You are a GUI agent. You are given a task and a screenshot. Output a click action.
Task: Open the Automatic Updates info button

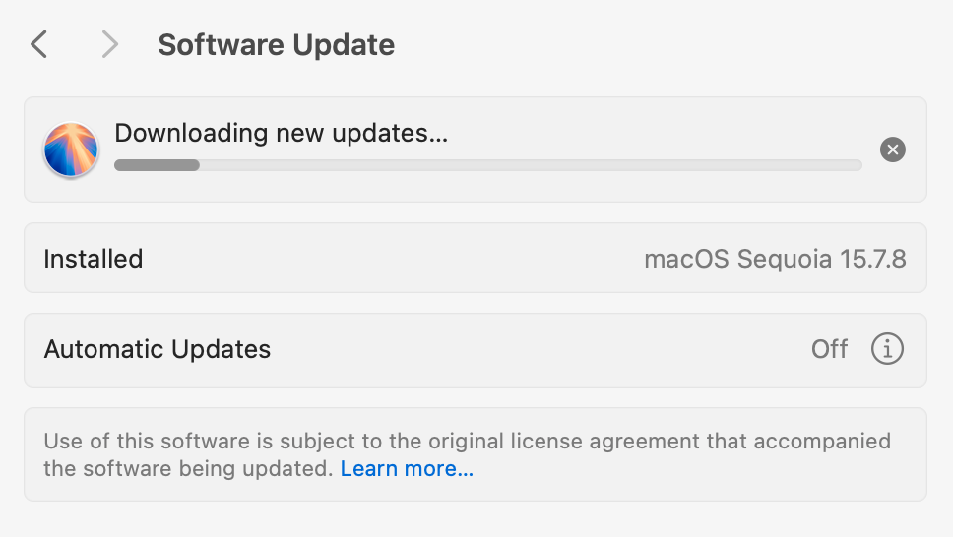(887, 349)
